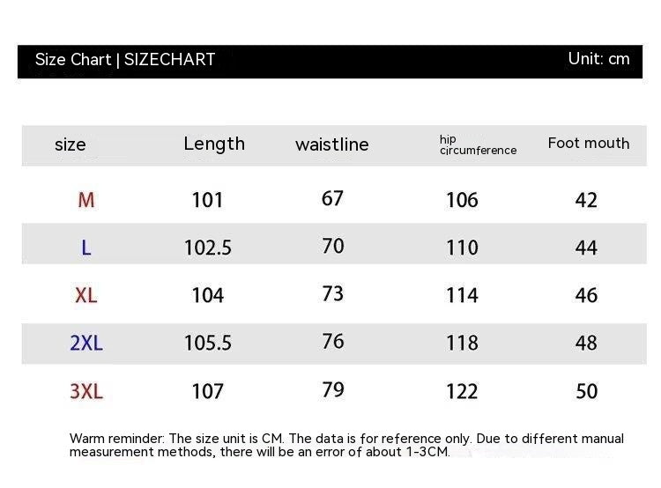The width and height of the screenshot is (661, 488).
Task: Click the hip value 122
Action: coord(462,391)
